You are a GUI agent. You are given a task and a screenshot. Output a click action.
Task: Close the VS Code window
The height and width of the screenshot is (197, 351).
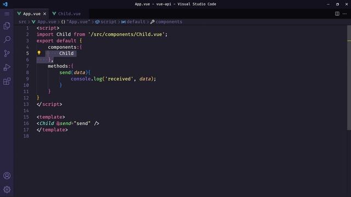point(347,4)
